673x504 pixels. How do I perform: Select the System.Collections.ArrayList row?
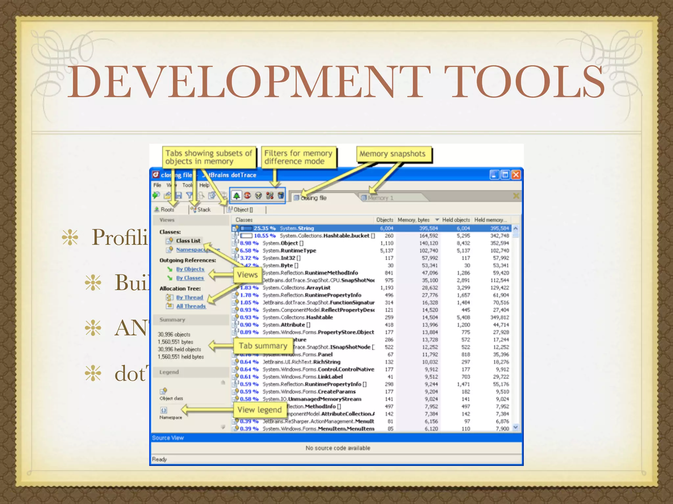click(x=371, y=288)
